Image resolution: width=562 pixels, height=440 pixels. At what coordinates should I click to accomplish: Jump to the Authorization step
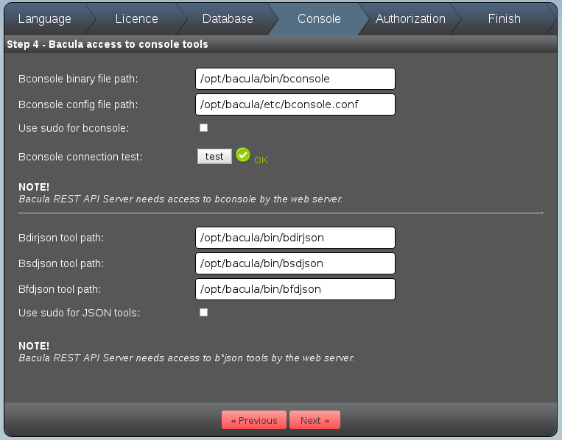pyautogui.click(x=410, y=18)
